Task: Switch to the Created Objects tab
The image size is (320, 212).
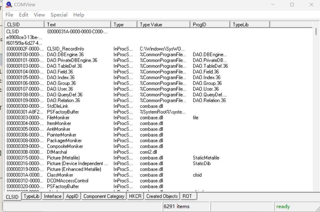Action: click(x=162, y=196)
